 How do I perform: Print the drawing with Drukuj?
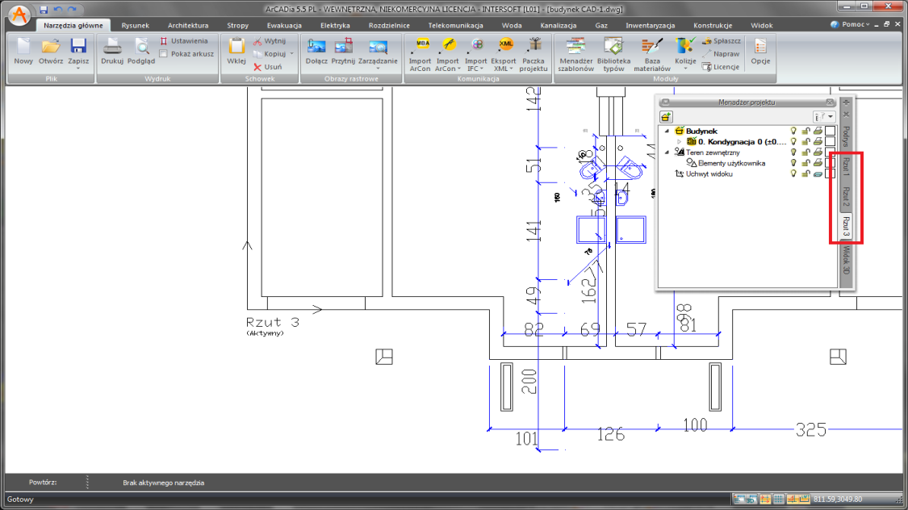coord(112,51)
